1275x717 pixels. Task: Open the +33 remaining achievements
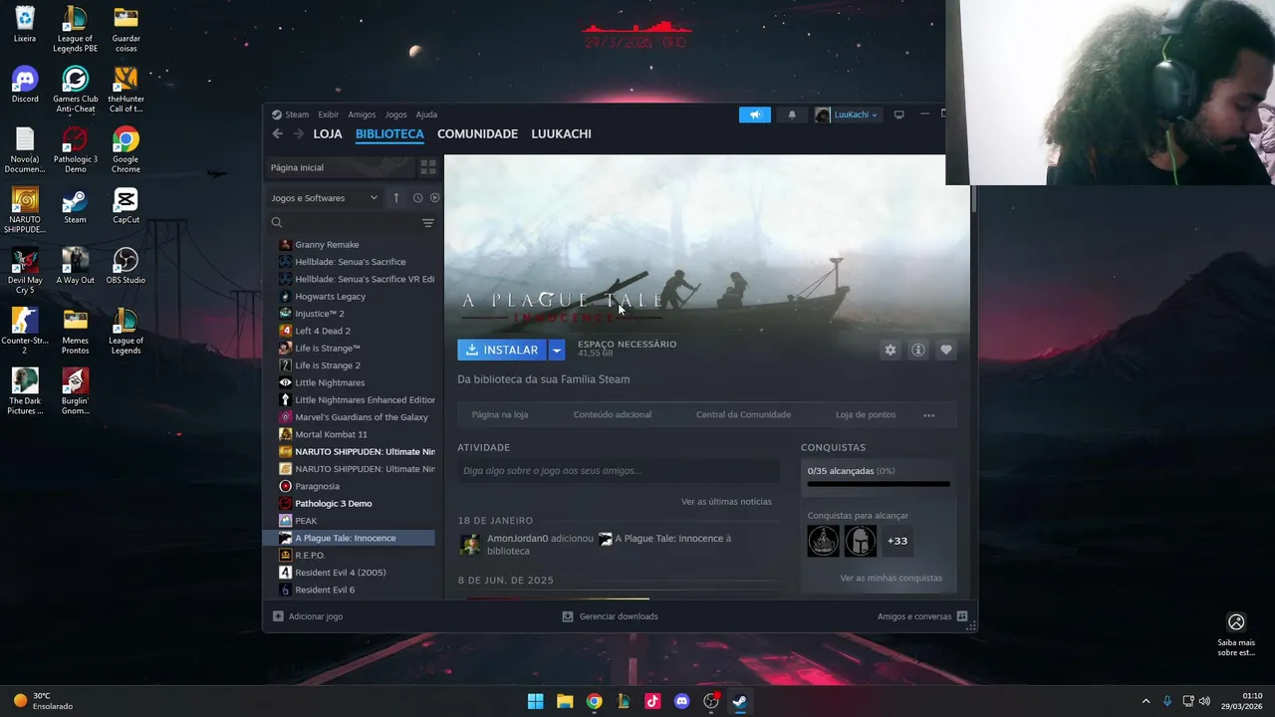[897, 541]
